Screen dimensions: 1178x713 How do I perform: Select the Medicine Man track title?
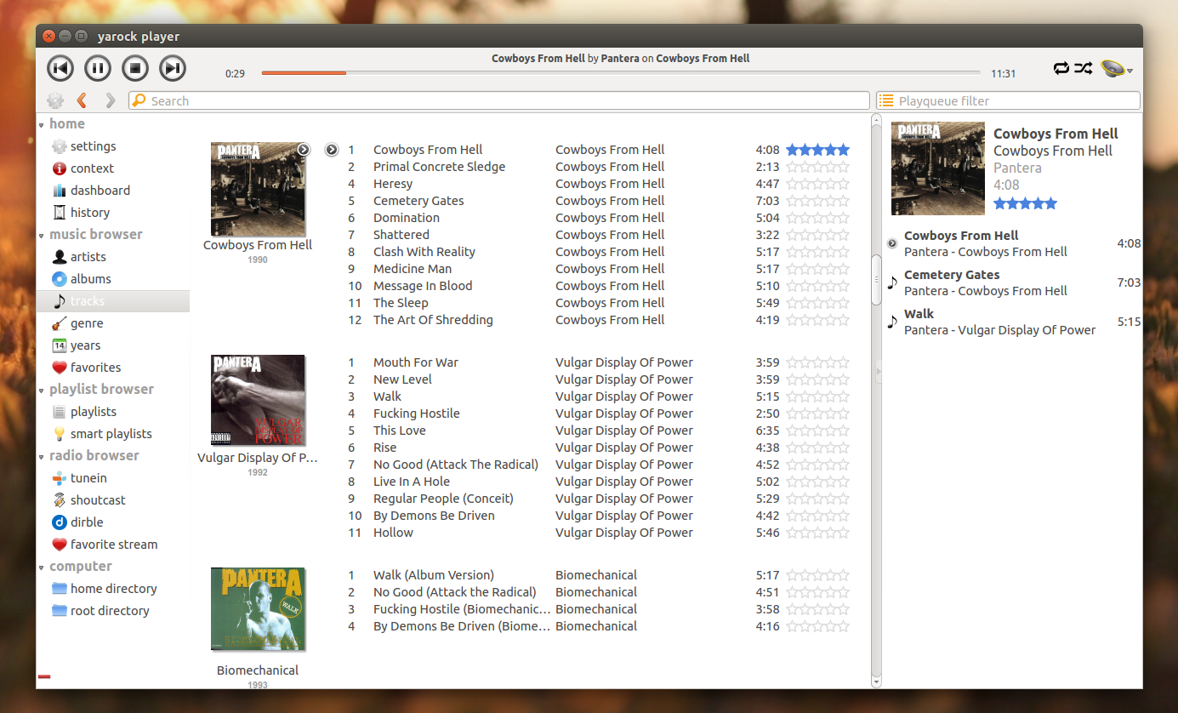(x=413, y=269)
